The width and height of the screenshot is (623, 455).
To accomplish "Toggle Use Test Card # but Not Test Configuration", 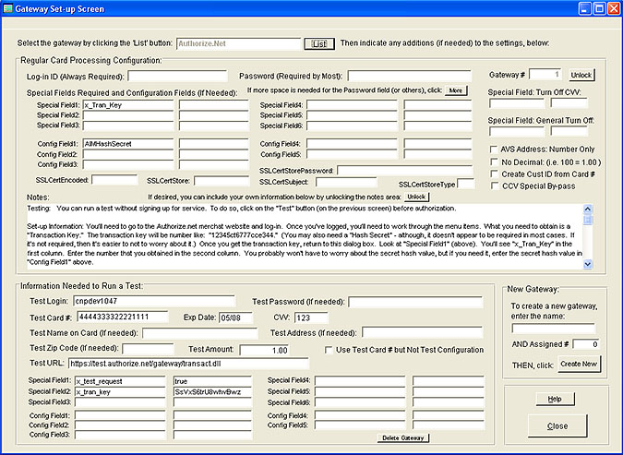I will [x=329, y=350].
